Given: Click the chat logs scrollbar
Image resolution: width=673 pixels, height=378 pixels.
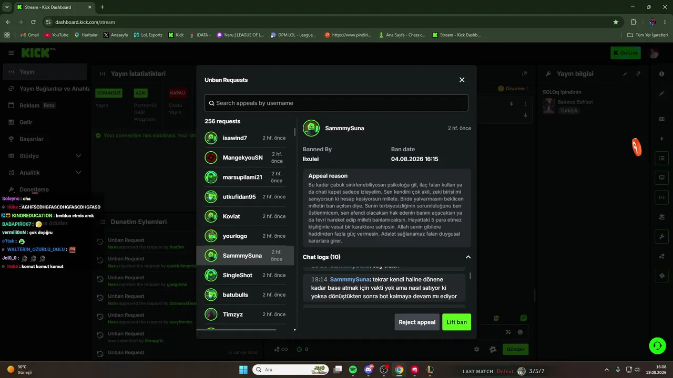Looking at the screenshot, I should [x=470, y=275].
